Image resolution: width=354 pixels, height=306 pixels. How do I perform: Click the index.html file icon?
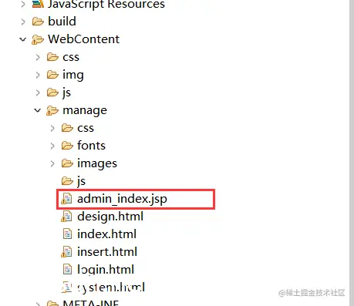click(x=67, y=234)
